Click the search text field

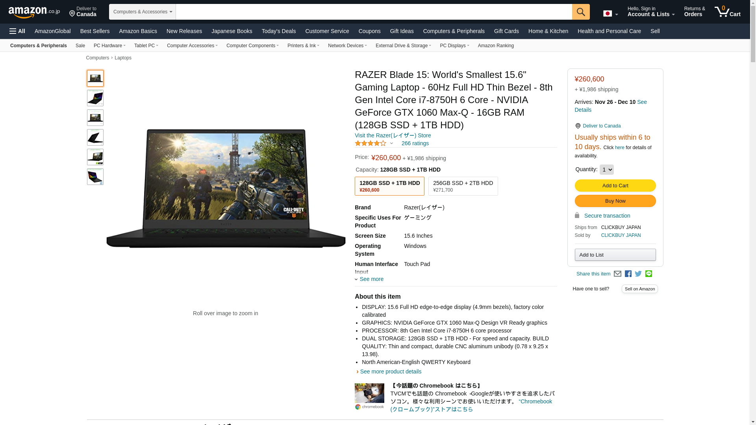[374, 12]
